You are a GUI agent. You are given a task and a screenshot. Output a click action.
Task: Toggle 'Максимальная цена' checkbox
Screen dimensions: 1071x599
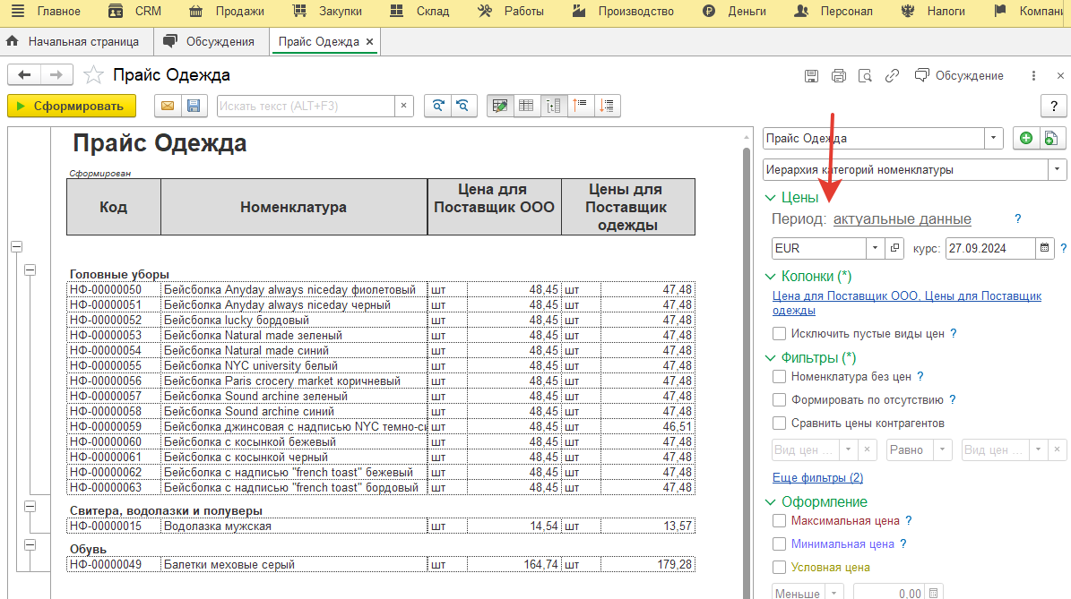click(x=780, y=520)
